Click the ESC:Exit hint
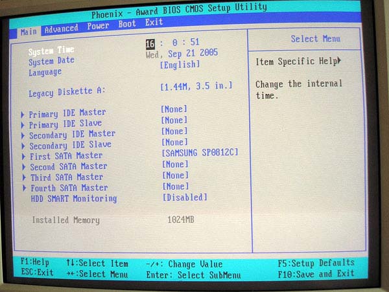 [37, 272]
